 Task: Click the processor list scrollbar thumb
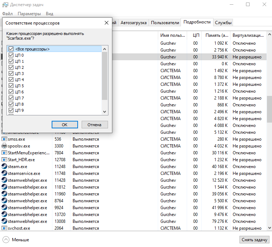pos(104,76)
